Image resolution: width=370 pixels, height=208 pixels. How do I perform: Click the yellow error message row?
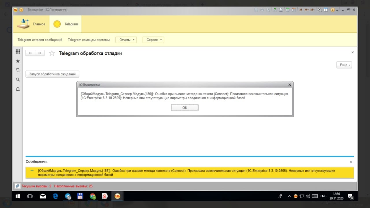190,173
